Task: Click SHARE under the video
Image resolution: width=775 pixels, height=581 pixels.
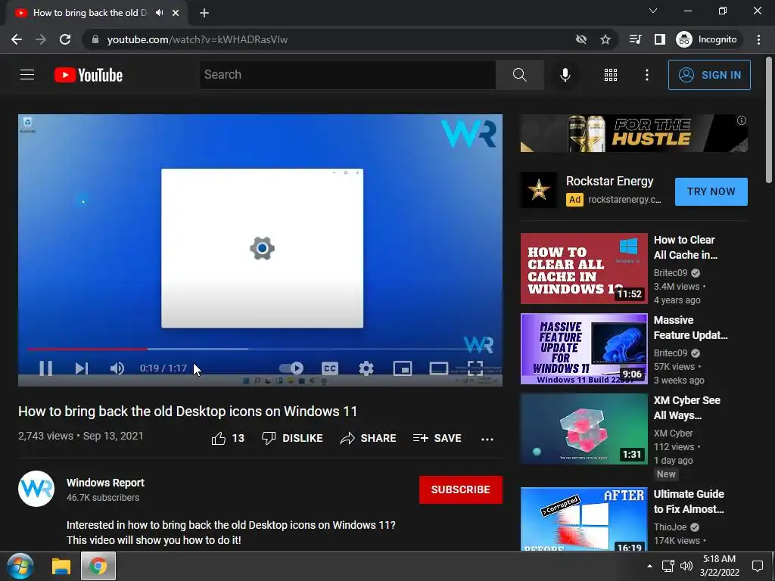Action: coord(369,438)
